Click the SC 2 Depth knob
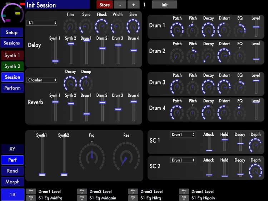 pos(255,171)
